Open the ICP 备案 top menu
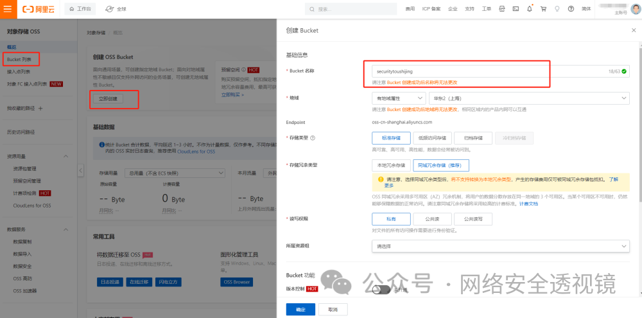This screenshot has height=318, width=642. pos(431,9)
